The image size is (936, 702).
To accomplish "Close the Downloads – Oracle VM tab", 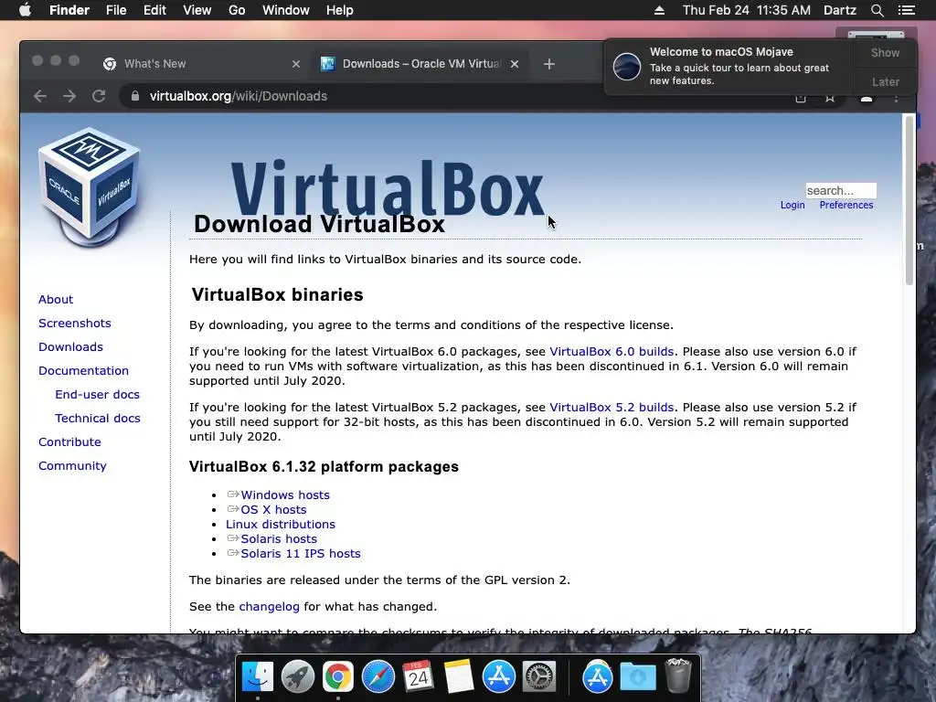I will click(x=514, y=64).
